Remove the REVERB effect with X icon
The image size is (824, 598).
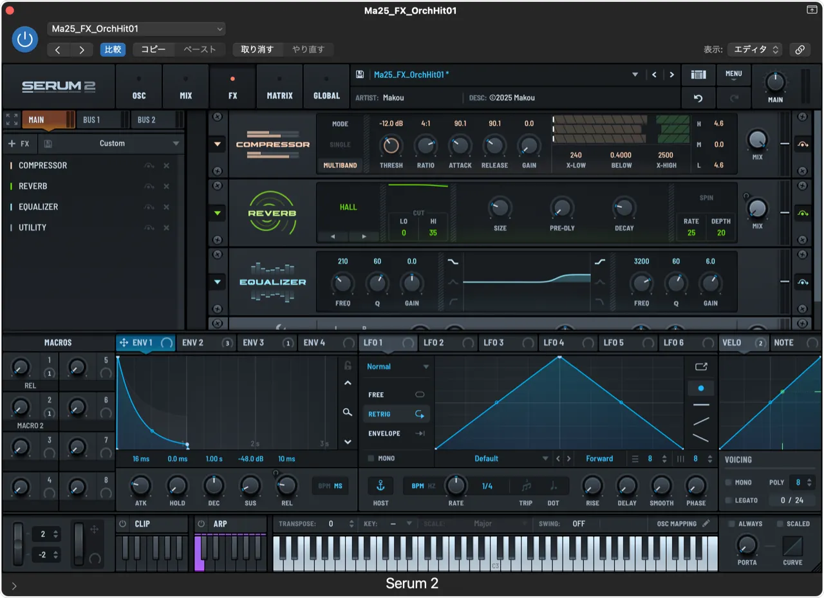coord(166,186)
